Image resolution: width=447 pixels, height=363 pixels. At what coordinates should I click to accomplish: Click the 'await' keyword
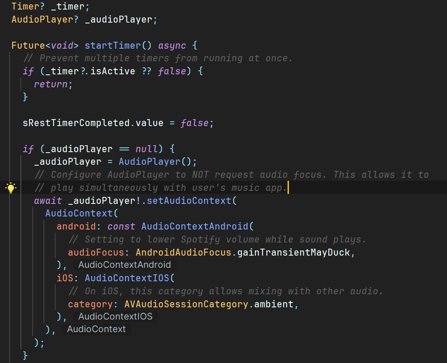point(48,200)
